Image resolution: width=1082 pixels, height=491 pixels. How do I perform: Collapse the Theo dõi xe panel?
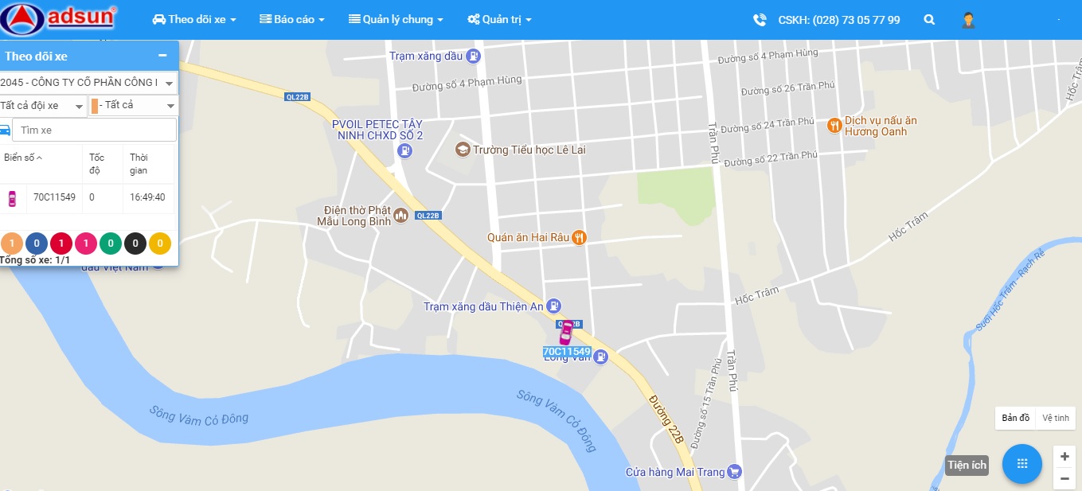click(162, 56)
